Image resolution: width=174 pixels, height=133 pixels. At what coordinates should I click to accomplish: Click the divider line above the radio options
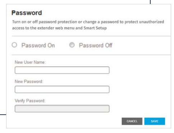91,36
